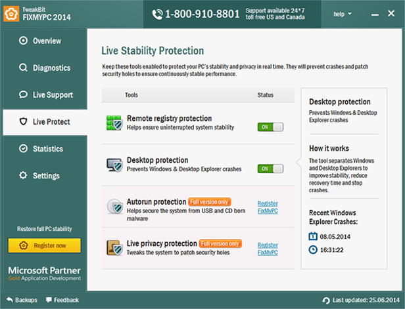
Task: Click the calendar icon beside 08.05.2014
Action: click(x=313, y=236)
